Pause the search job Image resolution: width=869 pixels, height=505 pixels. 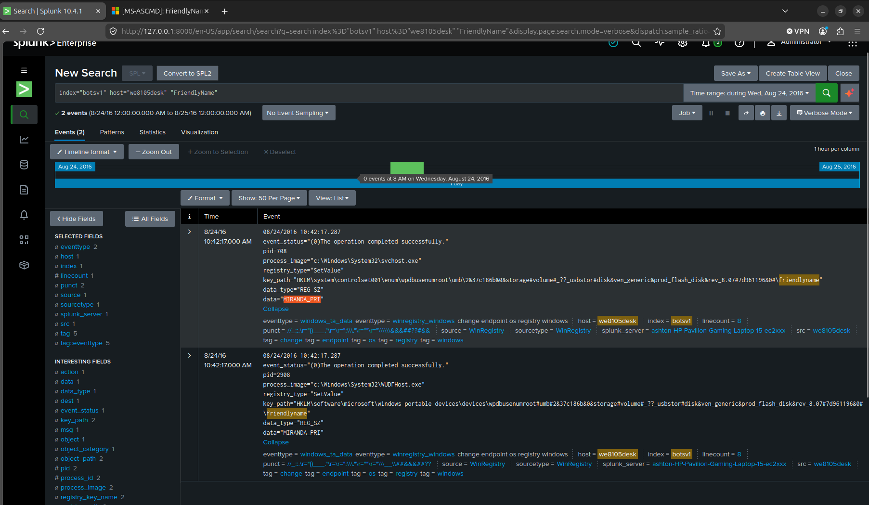[x=711, y=113]
